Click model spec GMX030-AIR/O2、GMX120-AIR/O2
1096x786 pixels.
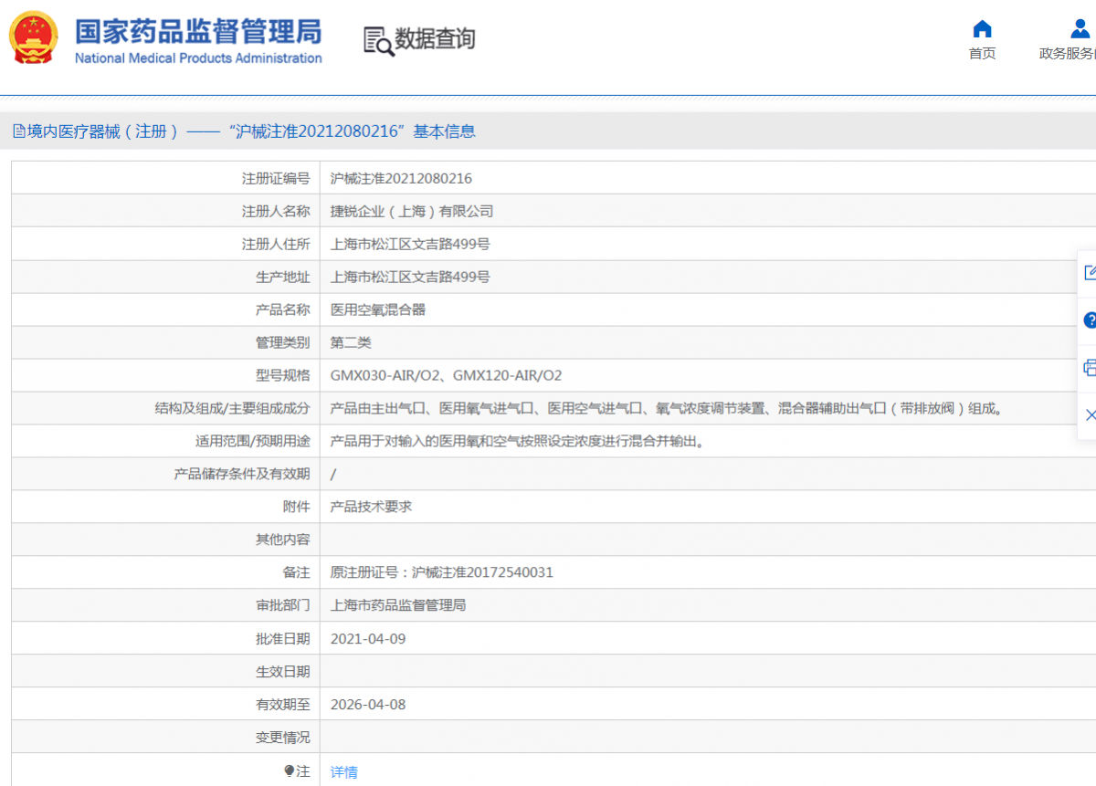click(x=446, y=376)
